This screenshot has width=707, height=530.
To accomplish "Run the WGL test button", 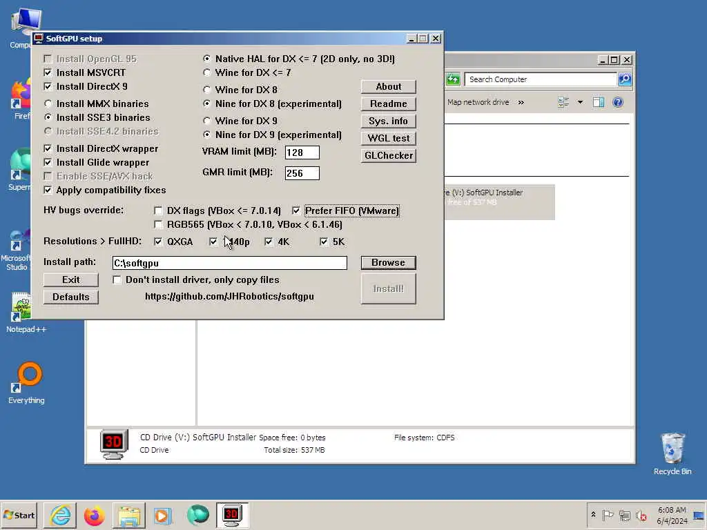I will 388,138.
